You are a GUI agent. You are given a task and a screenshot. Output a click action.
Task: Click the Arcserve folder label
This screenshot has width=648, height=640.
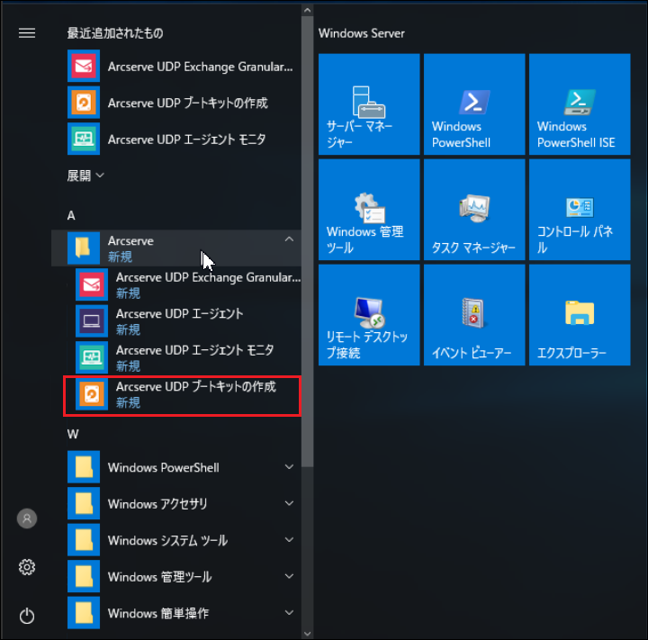(130, 240)
